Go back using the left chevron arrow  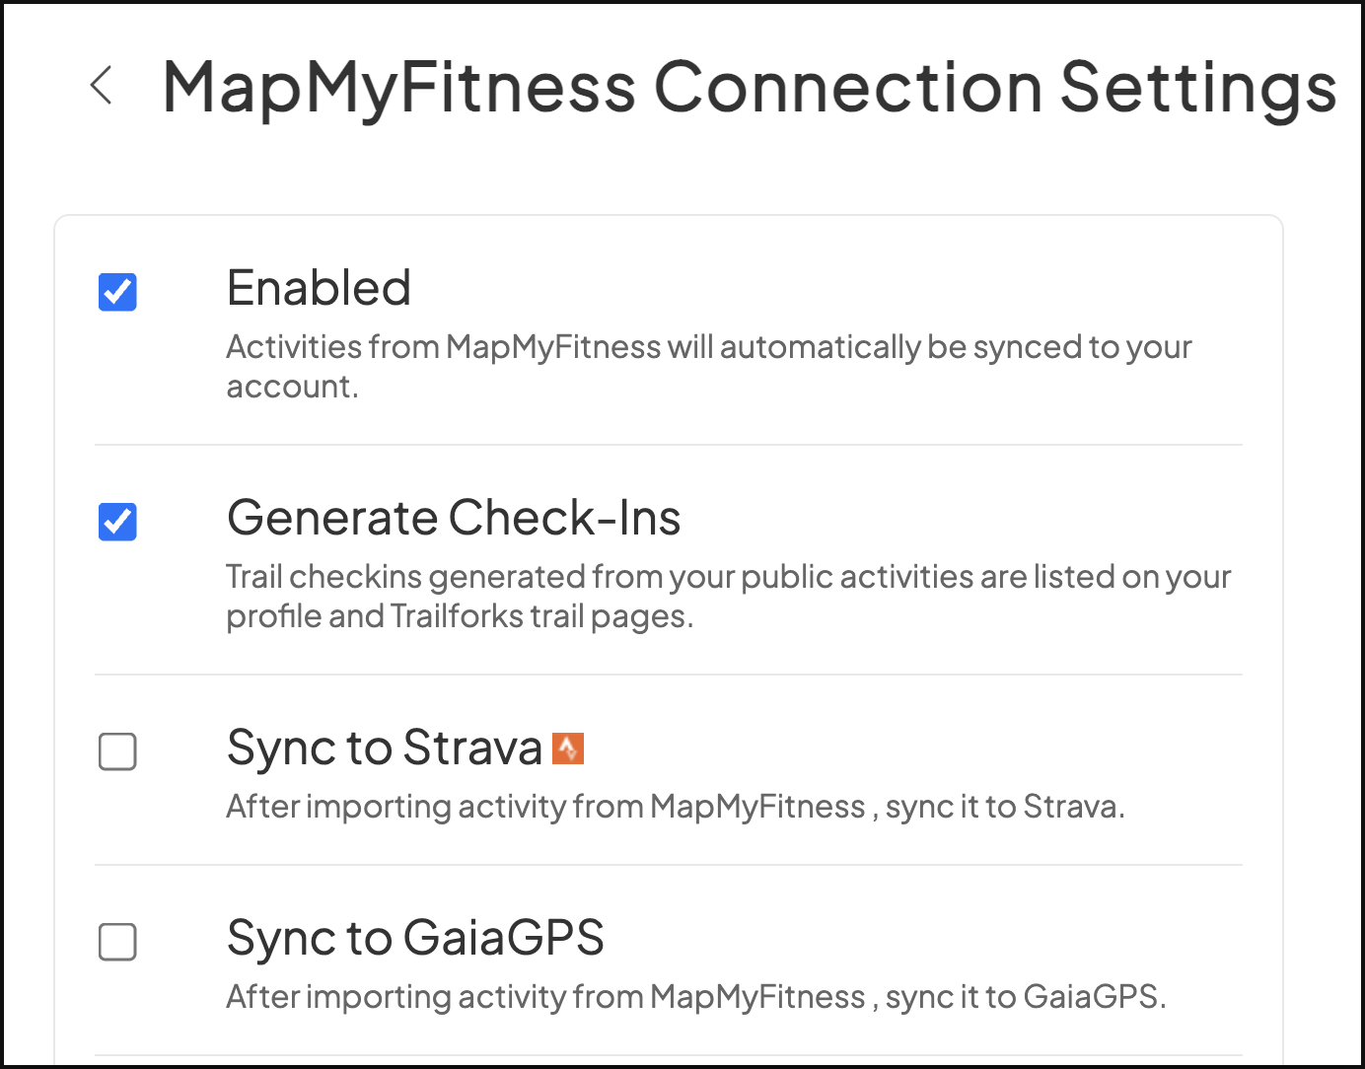(x=102, y=85)
